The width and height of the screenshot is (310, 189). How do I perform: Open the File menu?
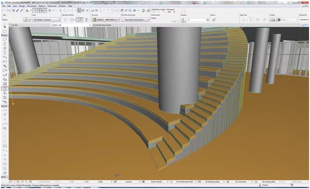[x=4, y=6]
